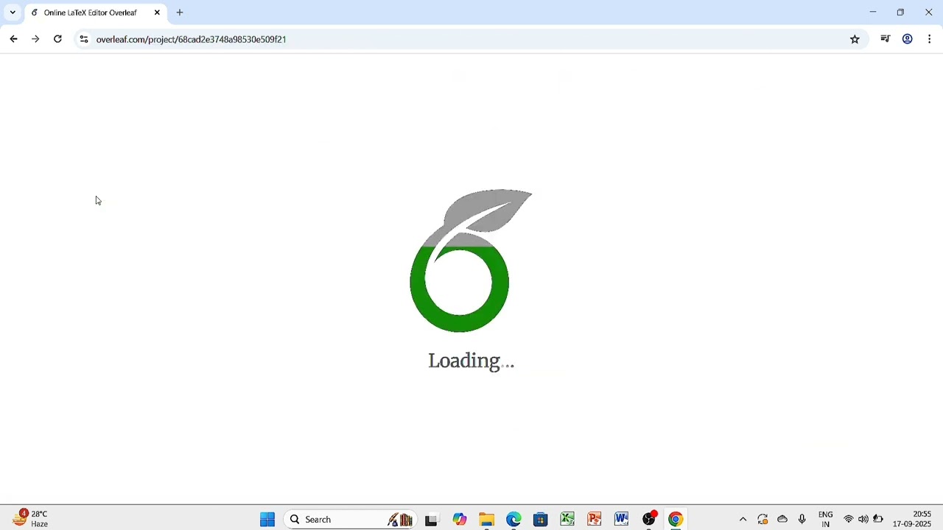The height and width of the screenshot is (530, 943).
Task: Close the Overleaf browser tab
Action: coord(157,13)
